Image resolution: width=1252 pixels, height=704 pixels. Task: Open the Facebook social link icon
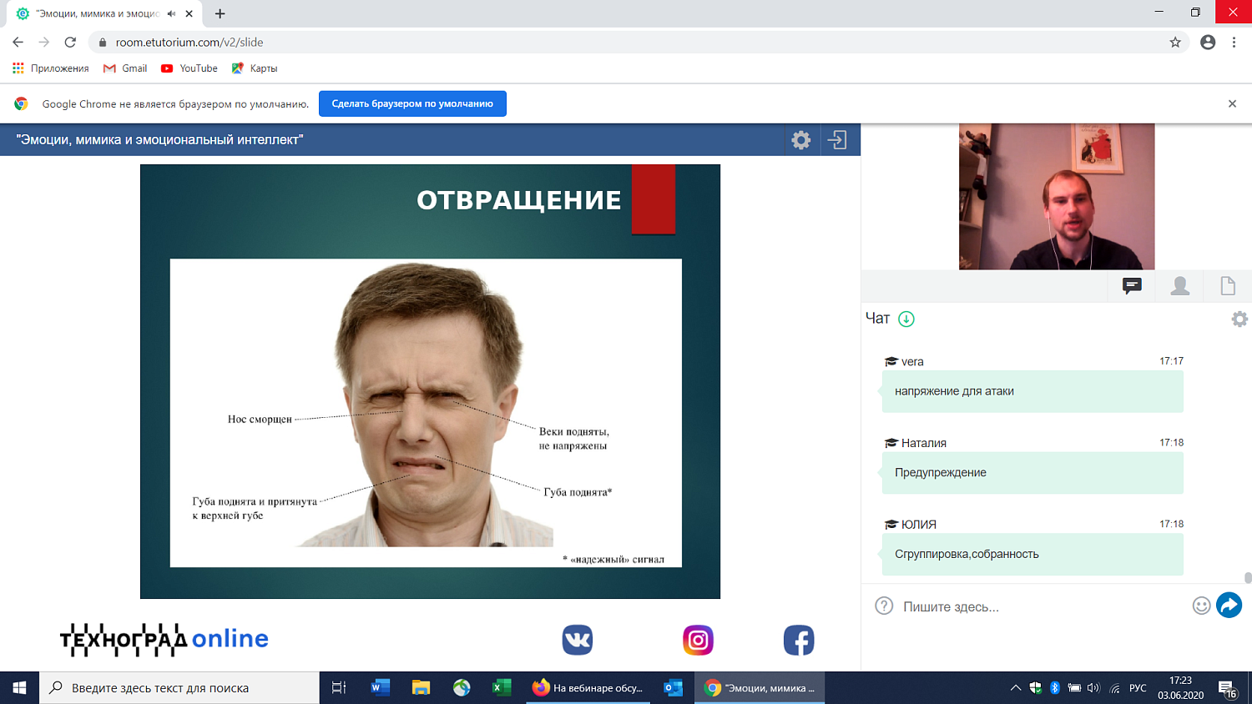tap(799, 640)
